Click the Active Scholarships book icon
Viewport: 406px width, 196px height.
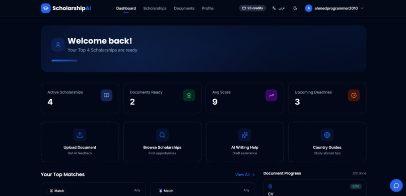106,95
